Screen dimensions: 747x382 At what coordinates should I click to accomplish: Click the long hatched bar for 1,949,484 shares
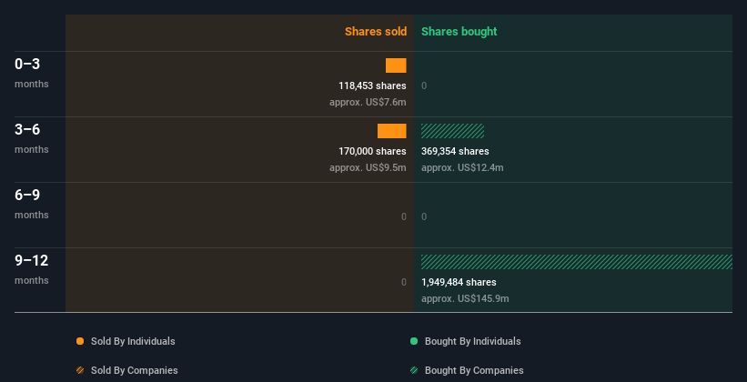click(577, 262)
